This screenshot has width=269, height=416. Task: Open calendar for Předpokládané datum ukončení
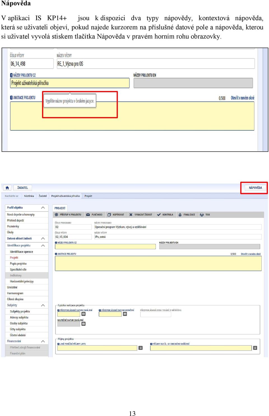[125, 314]
